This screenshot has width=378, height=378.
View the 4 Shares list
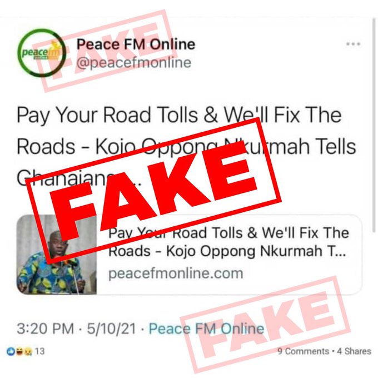[354, 351]
